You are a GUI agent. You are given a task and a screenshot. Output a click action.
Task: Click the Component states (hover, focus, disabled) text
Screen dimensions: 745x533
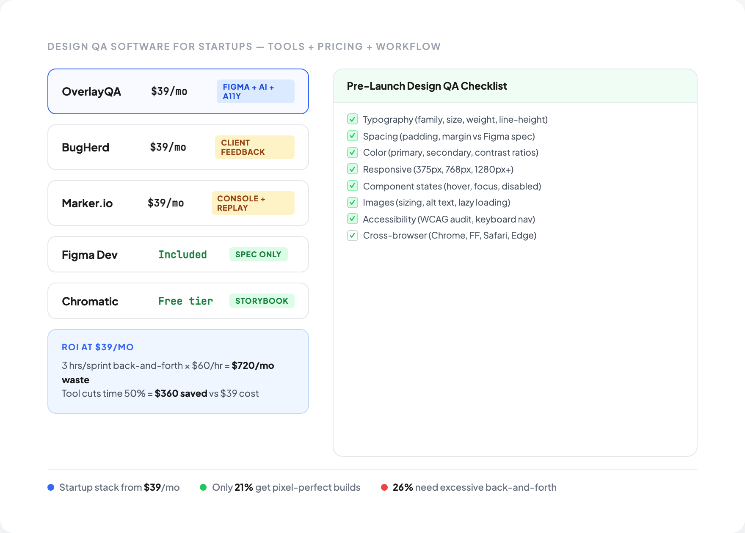[452, 186]
